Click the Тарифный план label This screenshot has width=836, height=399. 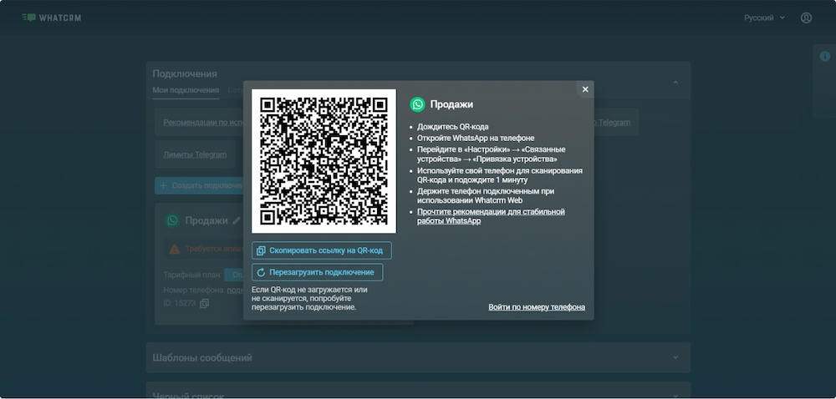[192, 275]
